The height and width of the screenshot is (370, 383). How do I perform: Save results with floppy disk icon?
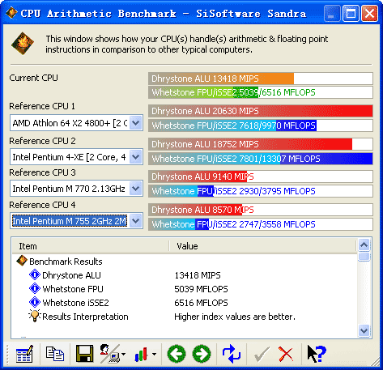pos(84,354)
